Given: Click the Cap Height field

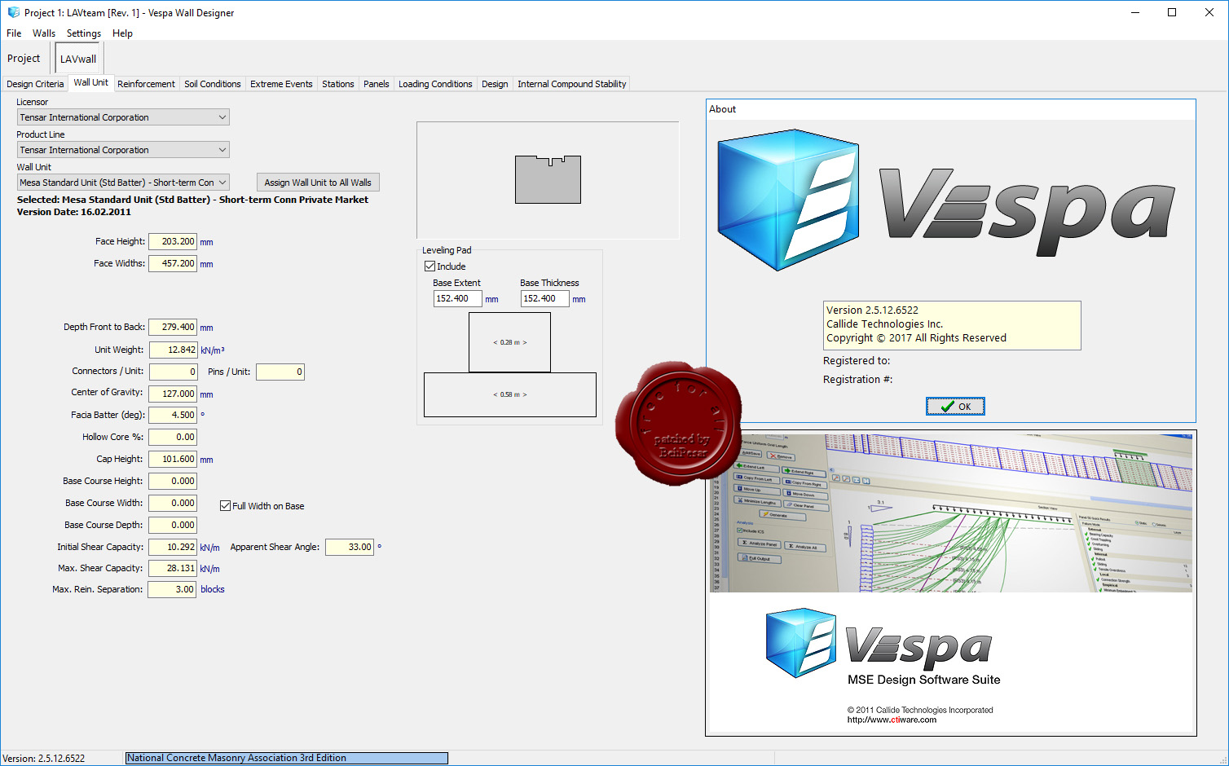Looking at the screenshot, I should pos(173,460).
